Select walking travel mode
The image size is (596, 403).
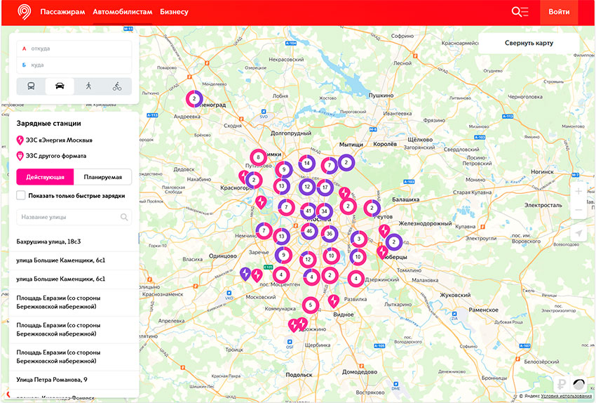88,86
